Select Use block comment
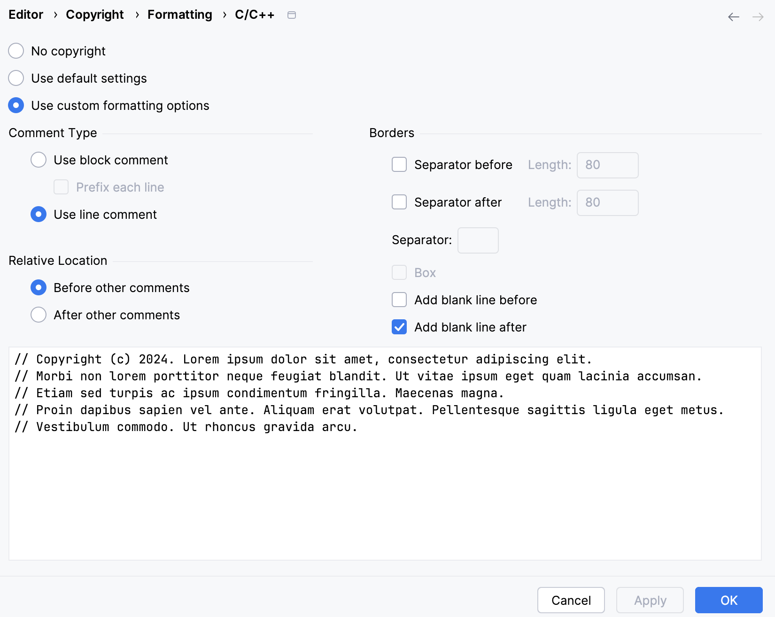 [x=39, y=160]
